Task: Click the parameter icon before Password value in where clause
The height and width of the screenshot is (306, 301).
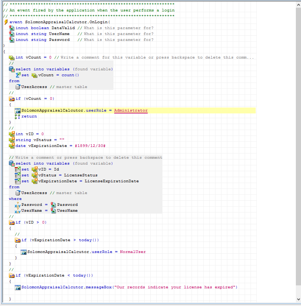Action: pos(53,204)
